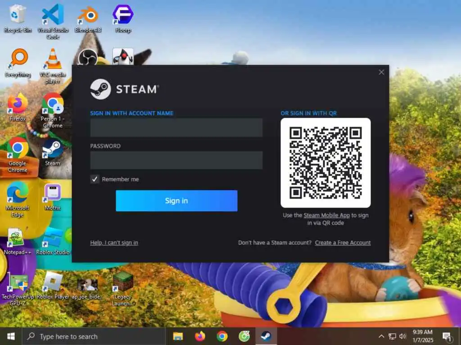Click the account name input field
This screenshot has height=345, width=461.
(176, 128)
